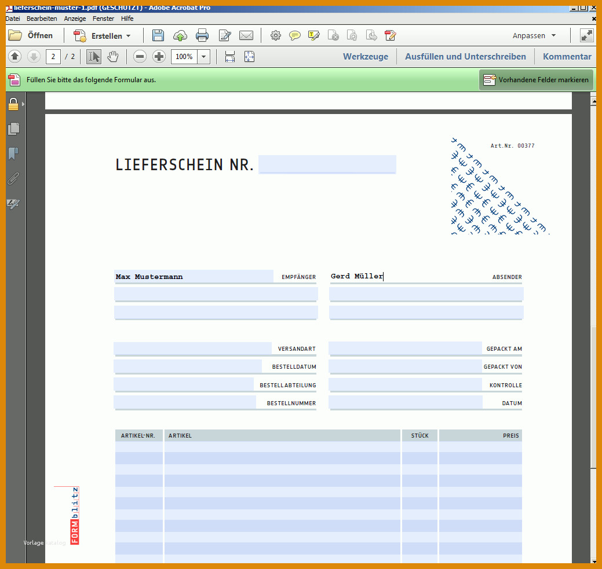Click the Versandart field
Viewport: 602px width, 569px height.
[193, 348]
